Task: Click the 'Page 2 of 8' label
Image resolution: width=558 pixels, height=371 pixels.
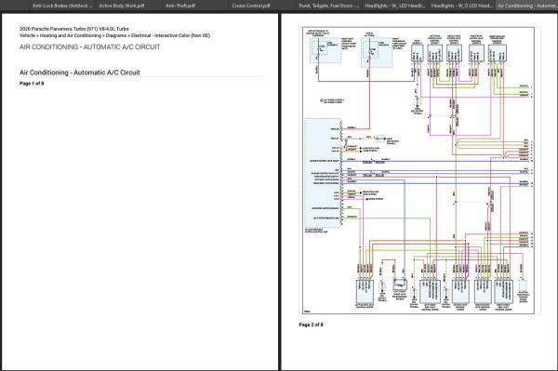Action: (x=311, y=325)
